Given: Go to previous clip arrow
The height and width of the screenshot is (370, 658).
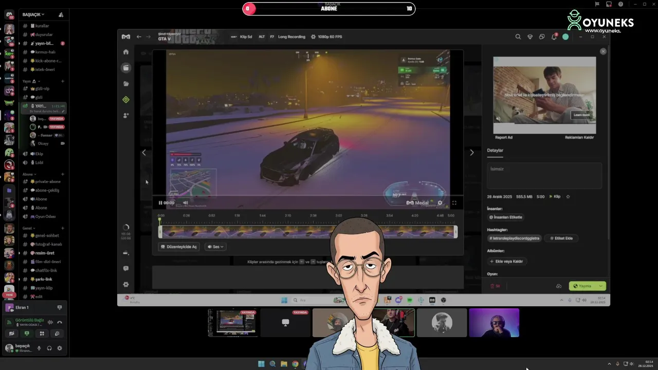Looking at the screenshot, I should click(144, 153).
